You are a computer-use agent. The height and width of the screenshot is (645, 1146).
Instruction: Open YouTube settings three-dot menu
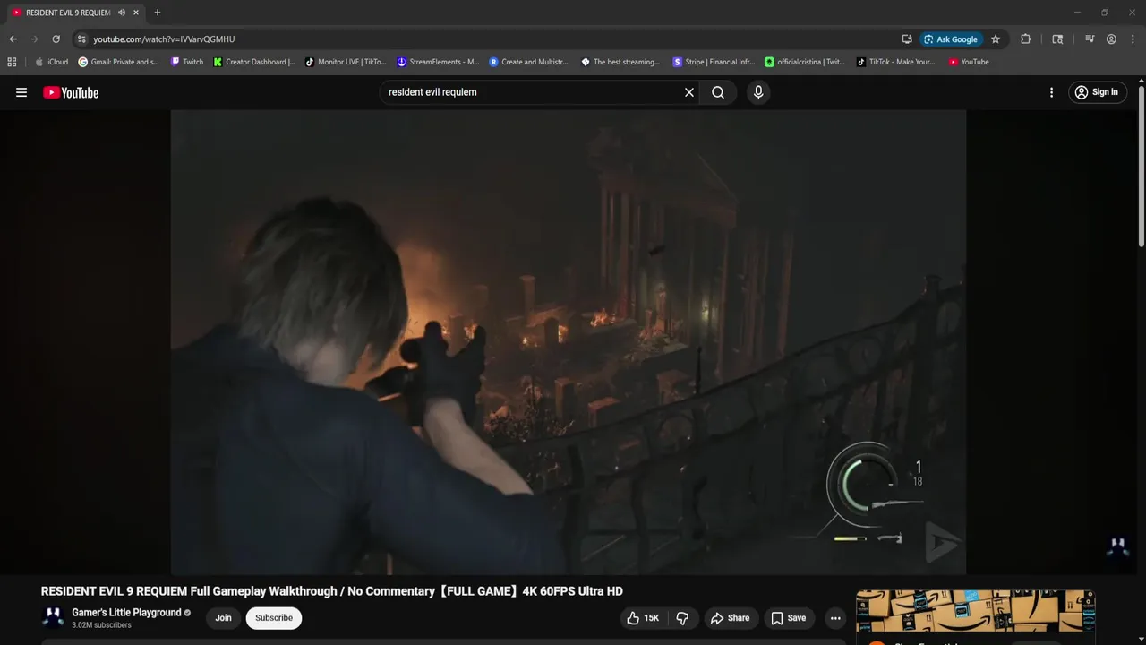[x=1051, y=92]
